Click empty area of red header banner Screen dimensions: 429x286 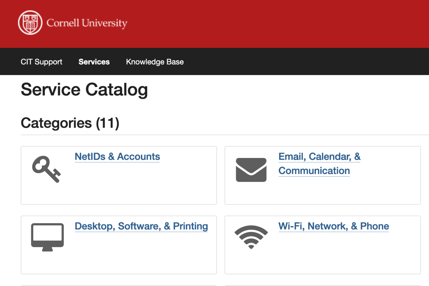(x=270, y=24)
